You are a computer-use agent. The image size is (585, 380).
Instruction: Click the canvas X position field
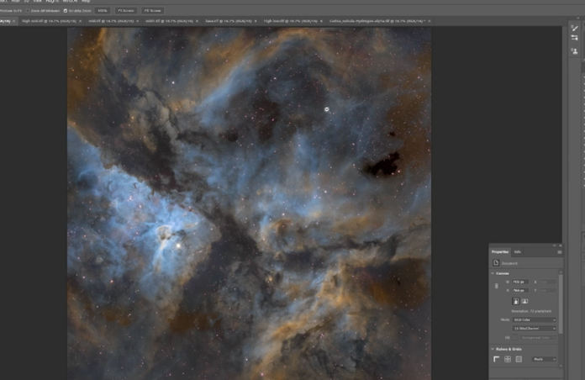click(548, 282)
